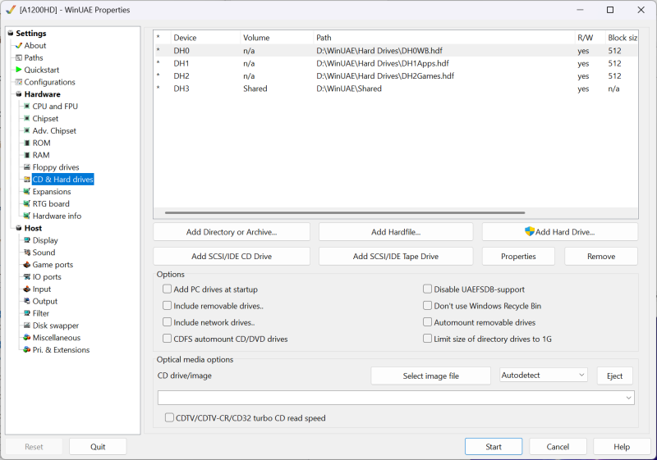Select the DH2Games.hdf drive row
The image size is (657, 460).
396,76
